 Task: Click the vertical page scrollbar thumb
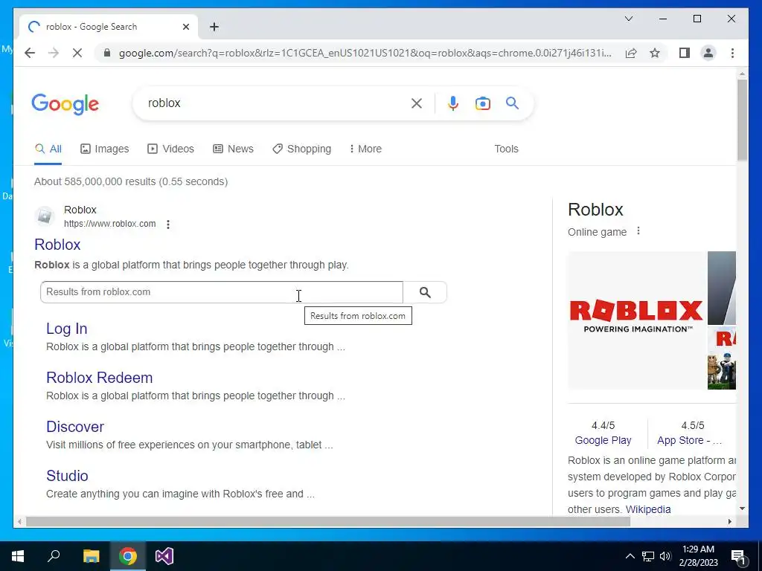point(742,120)
